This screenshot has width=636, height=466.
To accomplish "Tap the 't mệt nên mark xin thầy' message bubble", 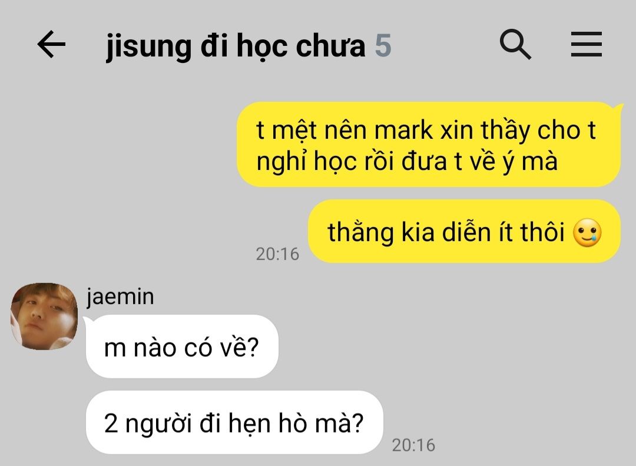I will point(429,144).
